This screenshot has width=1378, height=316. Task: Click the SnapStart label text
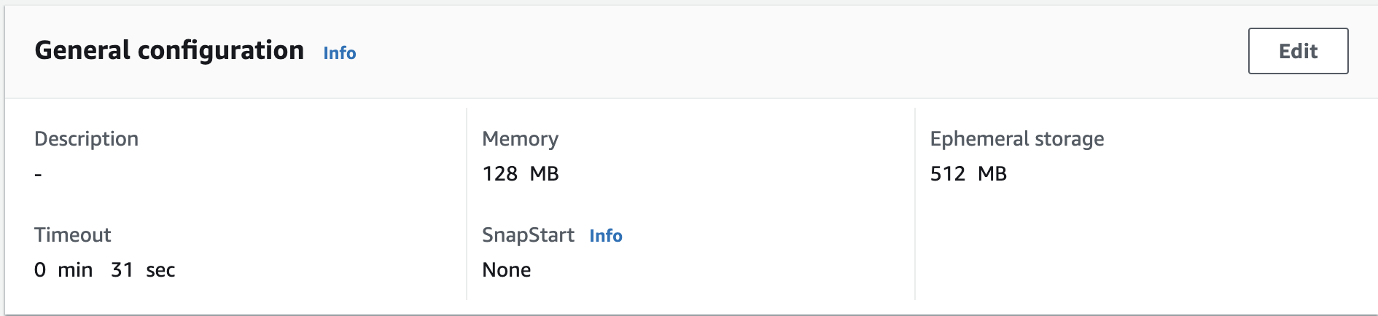pyautogui.click(x=528, y=234)
